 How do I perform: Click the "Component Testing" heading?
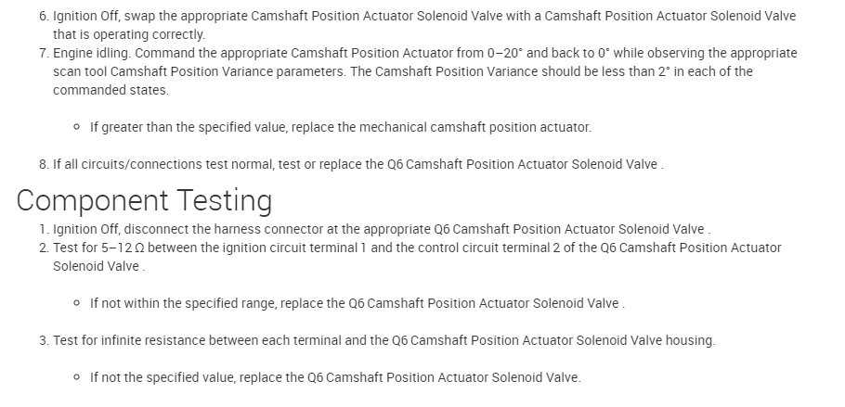(x=144, y=200)
